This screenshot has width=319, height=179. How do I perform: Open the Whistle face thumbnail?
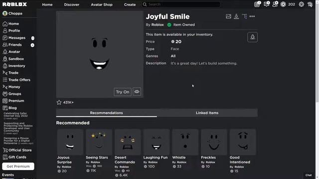point(185,142)
